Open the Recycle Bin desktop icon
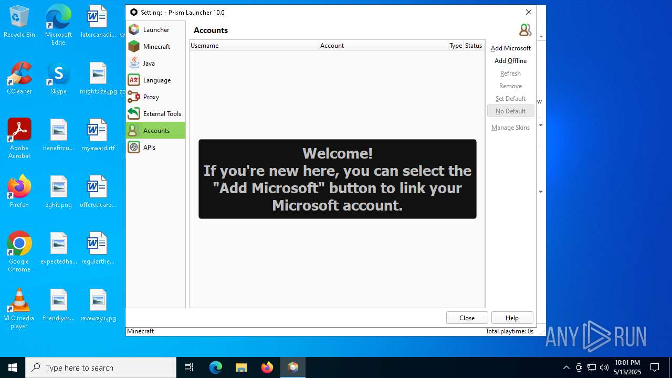This screenshot has height=378, width=672. 19,22
